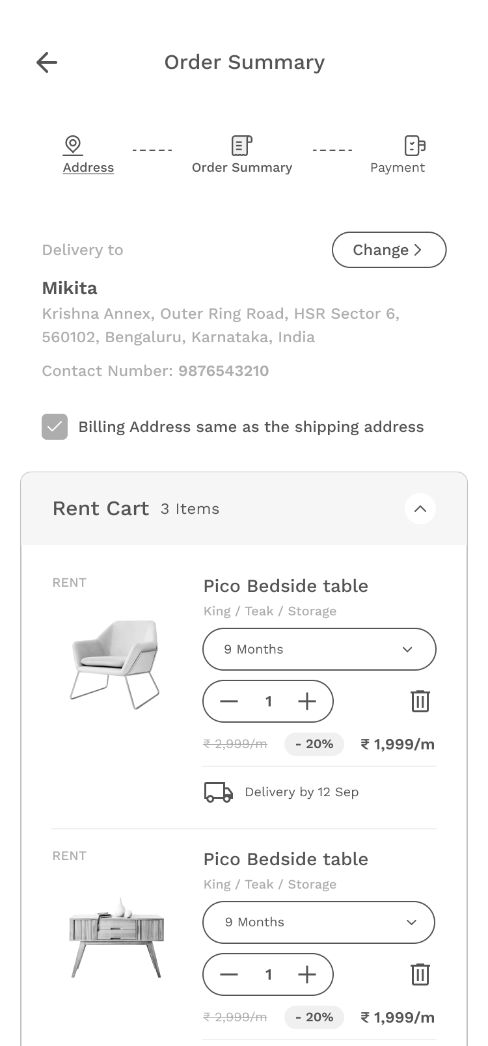
Task: Collapse the Rent Cart section
Action: point(420,509)
